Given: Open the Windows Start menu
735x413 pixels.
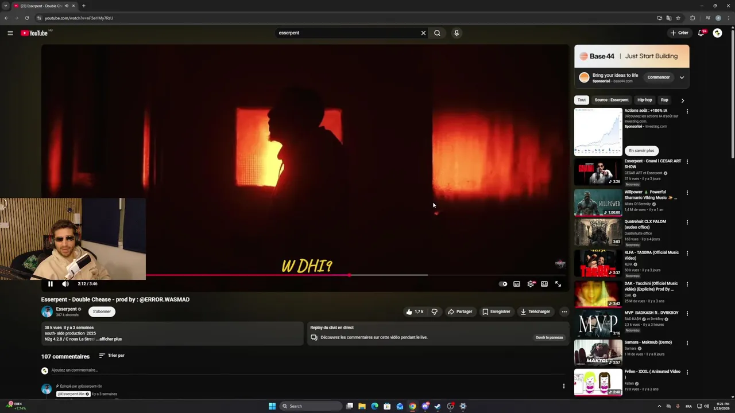Looking at the screenshot, I should [272, 406].
